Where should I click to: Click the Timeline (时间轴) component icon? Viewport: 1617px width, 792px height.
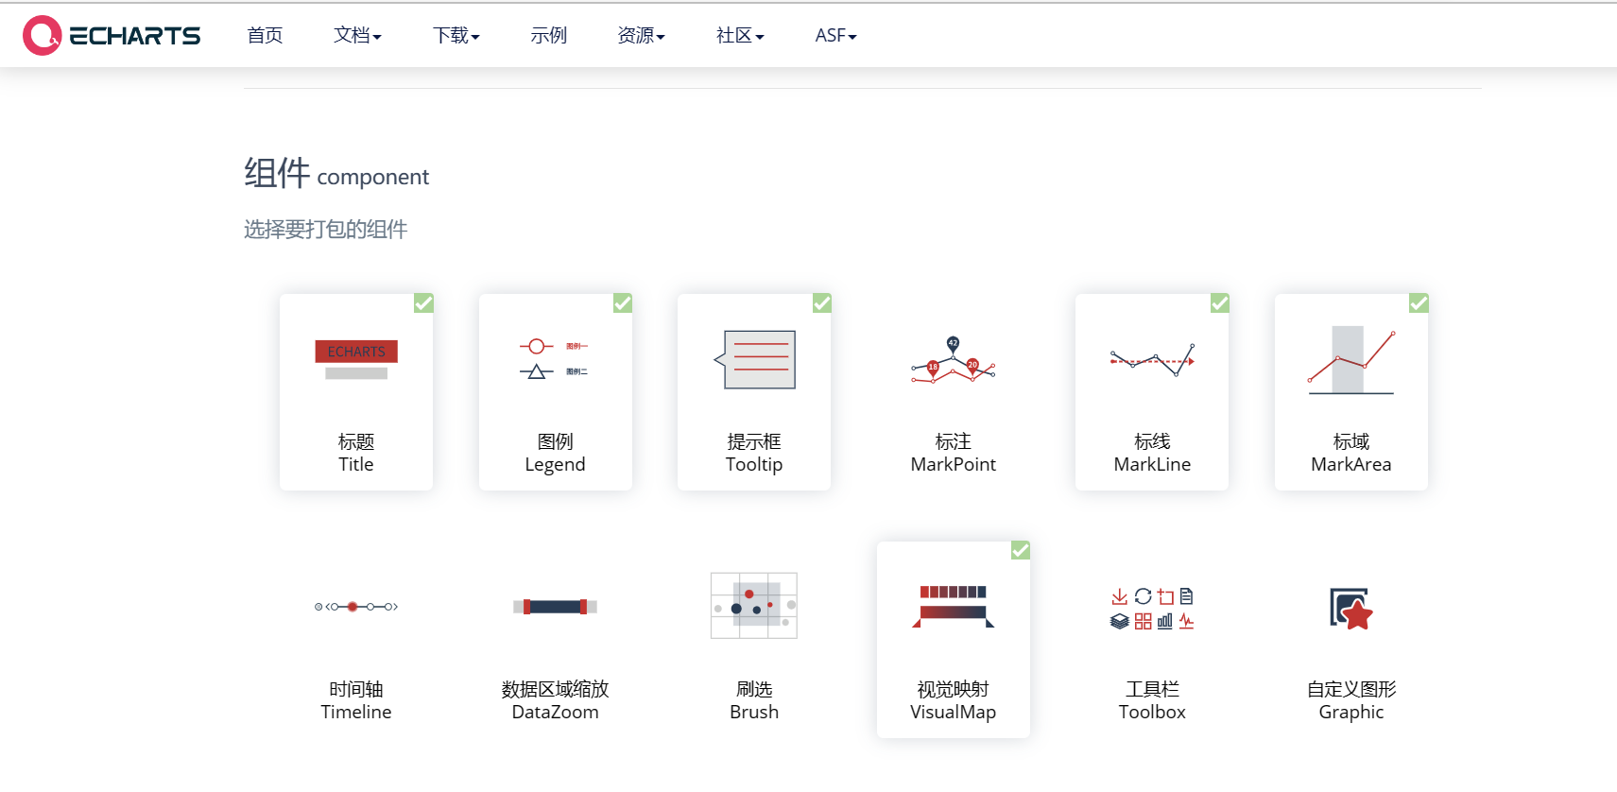356,606
